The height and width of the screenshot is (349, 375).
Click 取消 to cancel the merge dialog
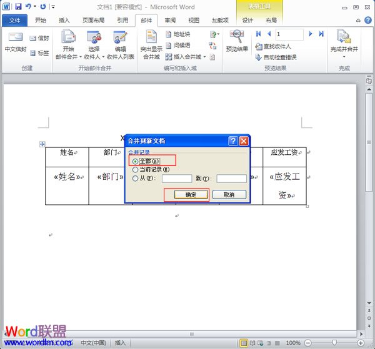point(228,195)
